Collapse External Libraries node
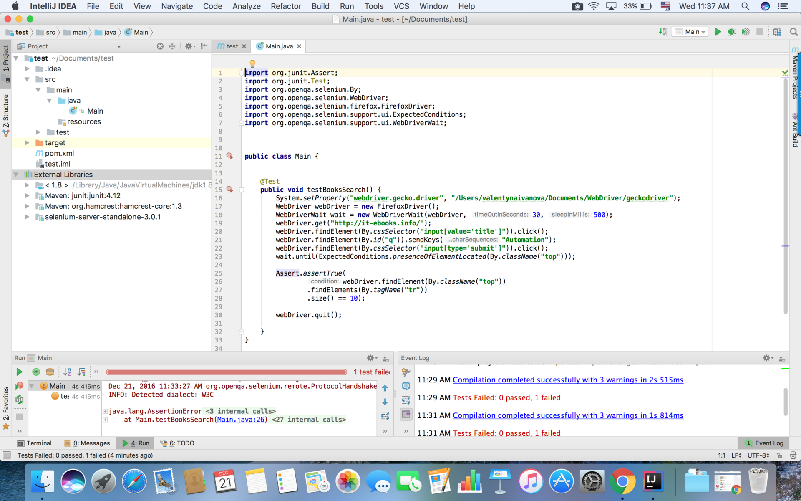 coord(16,175)
